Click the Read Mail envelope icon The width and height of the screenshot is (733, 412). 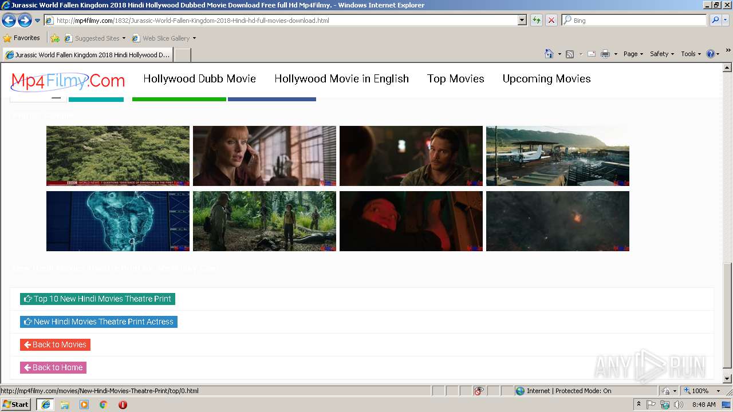(592, 54)
